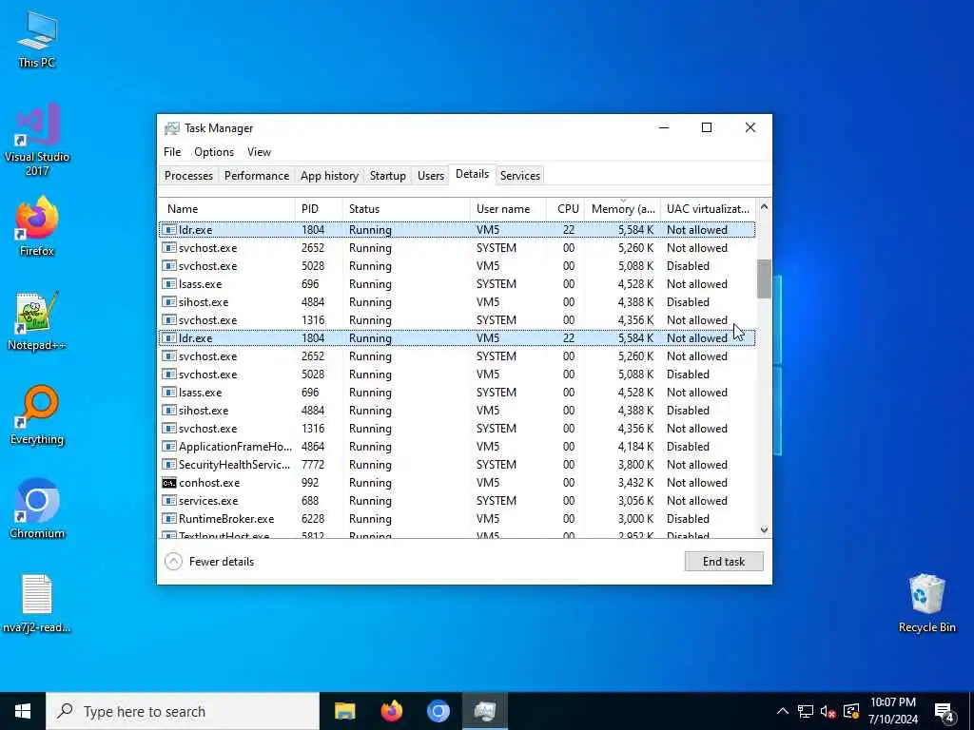This screenshot has height=730, width=974.
Task: Click the ApplicationFrameHo... process icon
Action: [169, 447]
